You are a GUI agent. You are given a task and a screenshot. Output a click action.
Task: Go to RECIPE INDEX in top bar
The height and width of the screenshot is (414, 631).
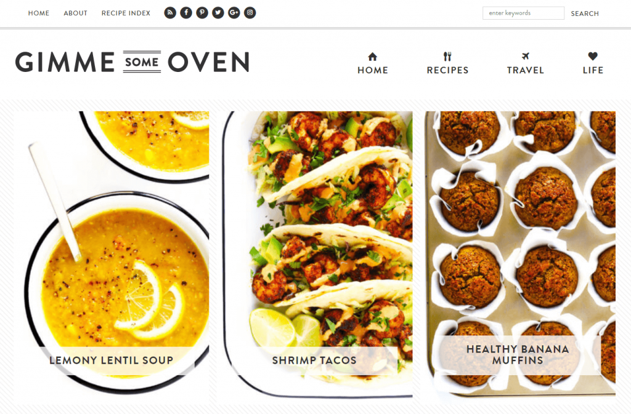pyautogui.click(x=126, y=14)
